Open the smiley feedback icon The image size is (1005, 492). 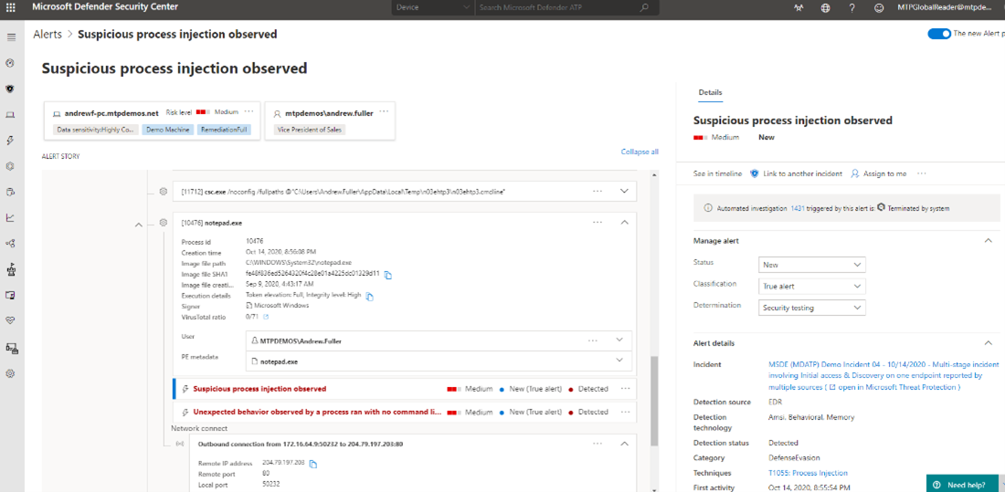[879, 8]
